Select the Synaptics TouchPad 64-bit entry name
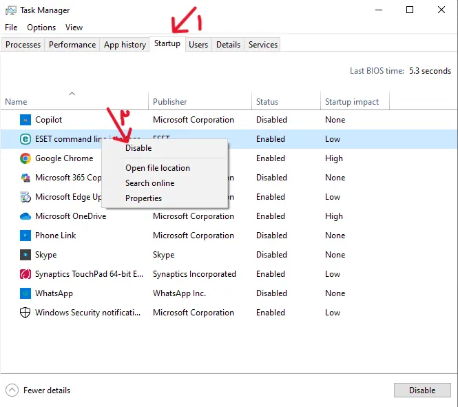The width and height of the screenshot is (458, 407). (x=89, y=274)
